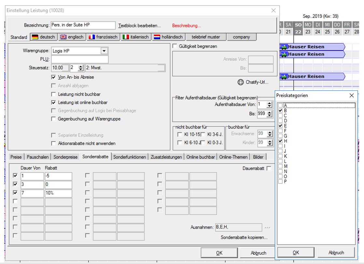Confirm Preiskategorien dialog with OK
This screenshot has height=264, width=364.
[x=296, y=253]
